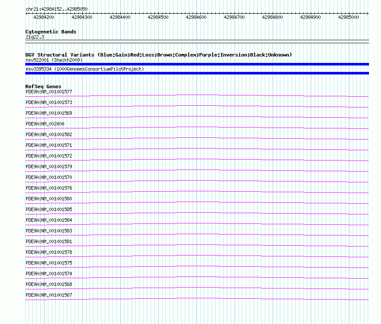
Task: Open transcript PDE9A|NM_001001568
Action: coord(49,284)
